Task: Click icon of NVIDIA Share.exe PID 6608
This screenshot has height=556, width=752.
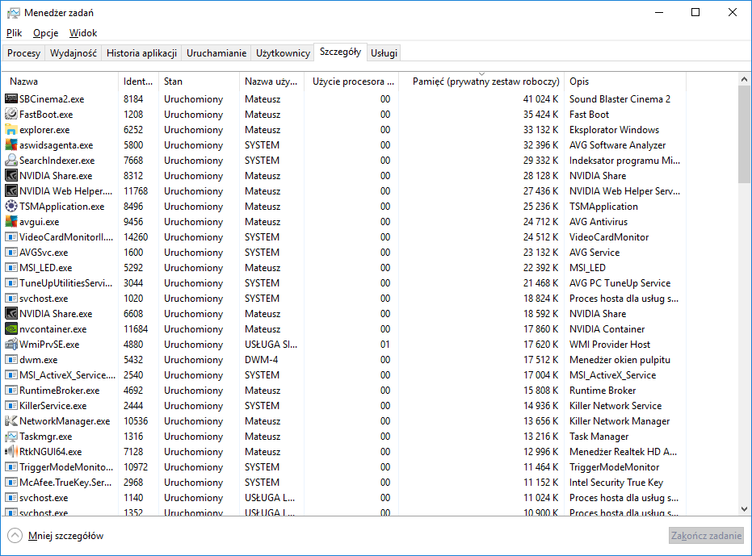Action: pos(11,313)
